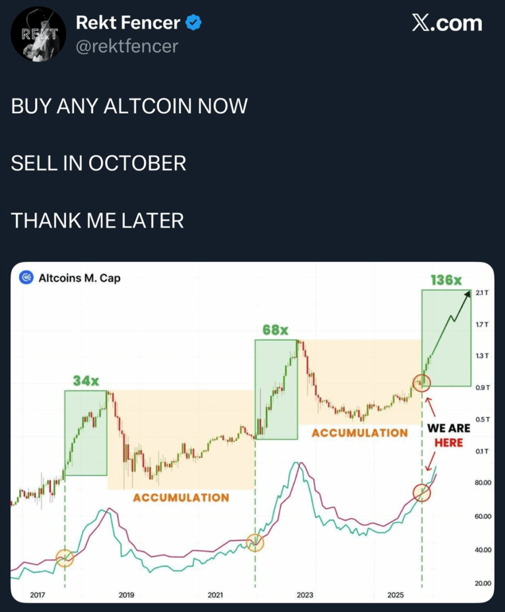Click the orange circle near 2021
The image size is (505, 612).
(255, 542)
